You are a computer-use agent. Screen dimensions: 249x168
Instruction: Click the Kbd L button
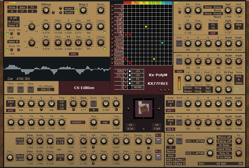click(171, 160)
